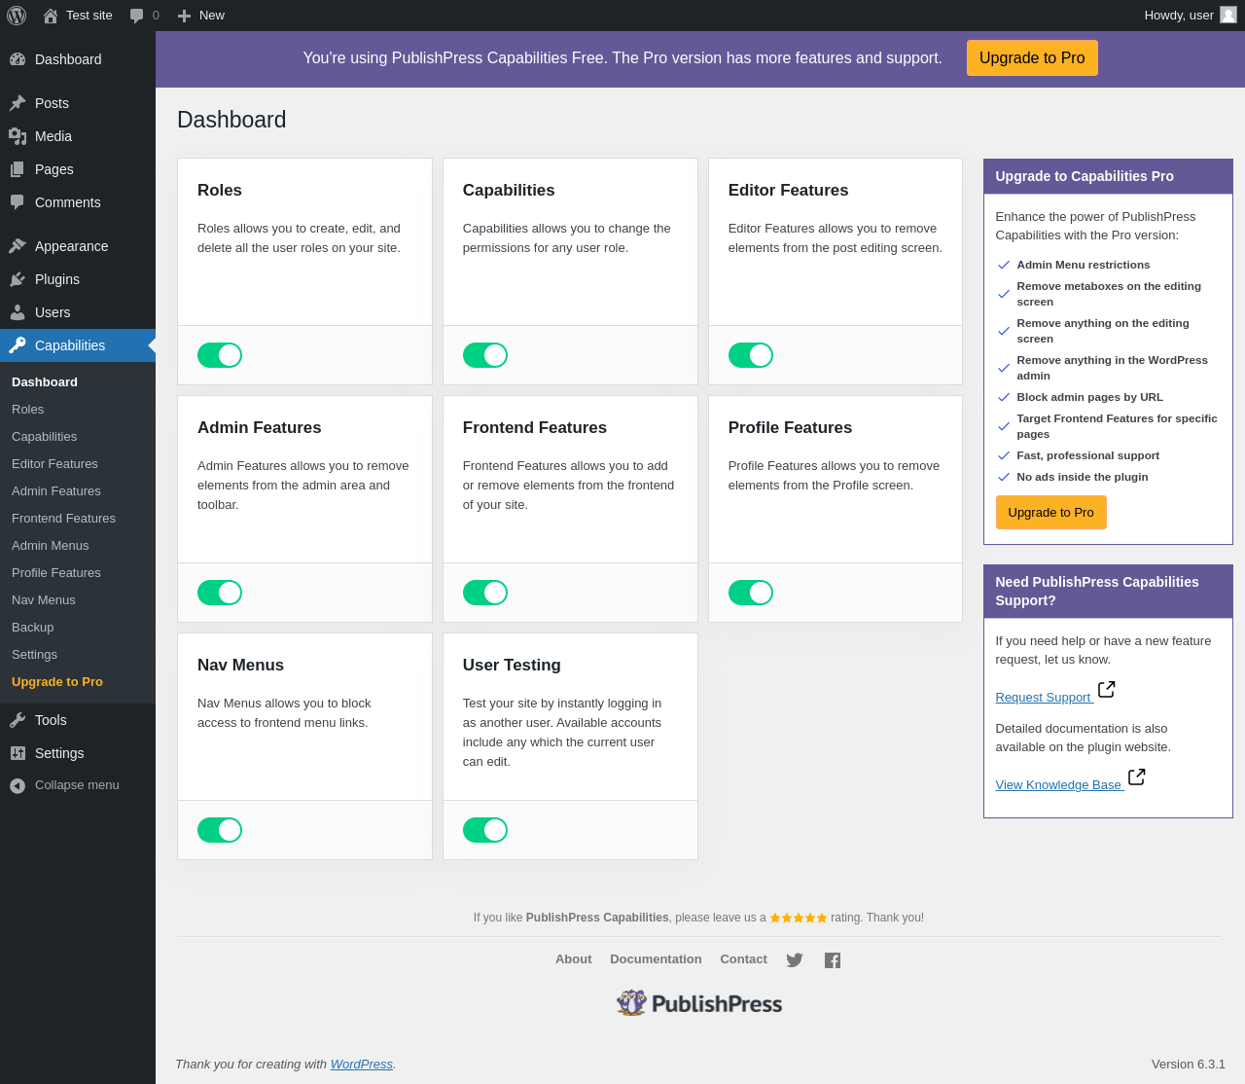
Task: Turn off the Editor Features toggle
Action: click(751, 355)
